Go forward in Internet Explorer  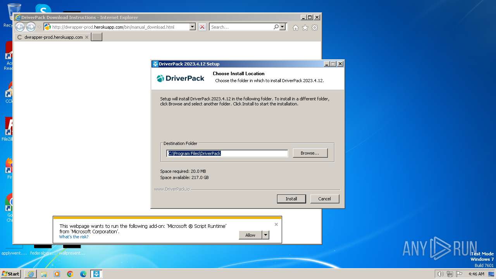[31, 27]
